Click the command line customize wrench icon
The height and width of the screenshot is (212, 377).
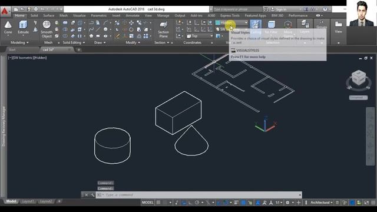[x=92, y=195]
